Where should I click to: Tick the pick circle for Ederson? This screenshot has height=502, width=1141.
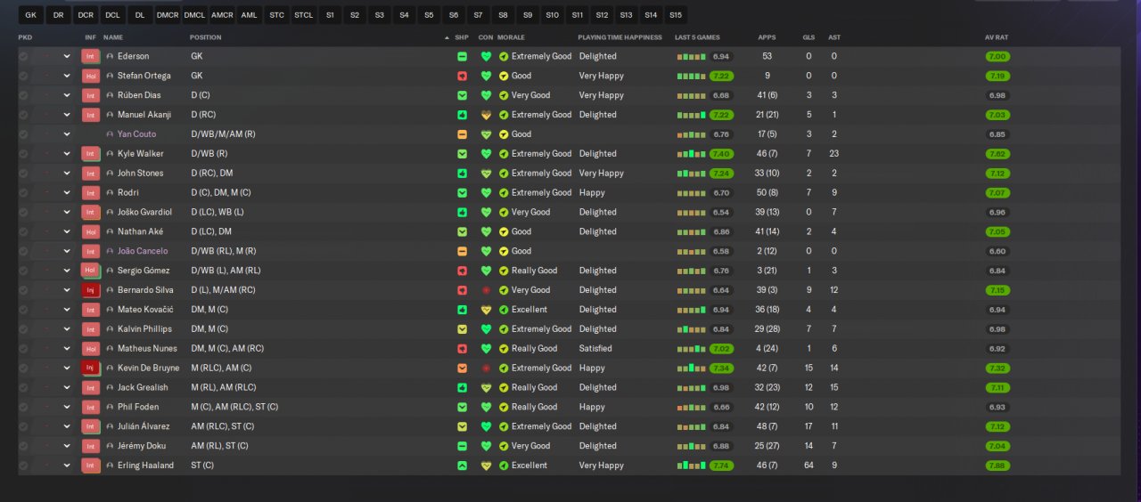pyautogui.click(x=23, y=56)
